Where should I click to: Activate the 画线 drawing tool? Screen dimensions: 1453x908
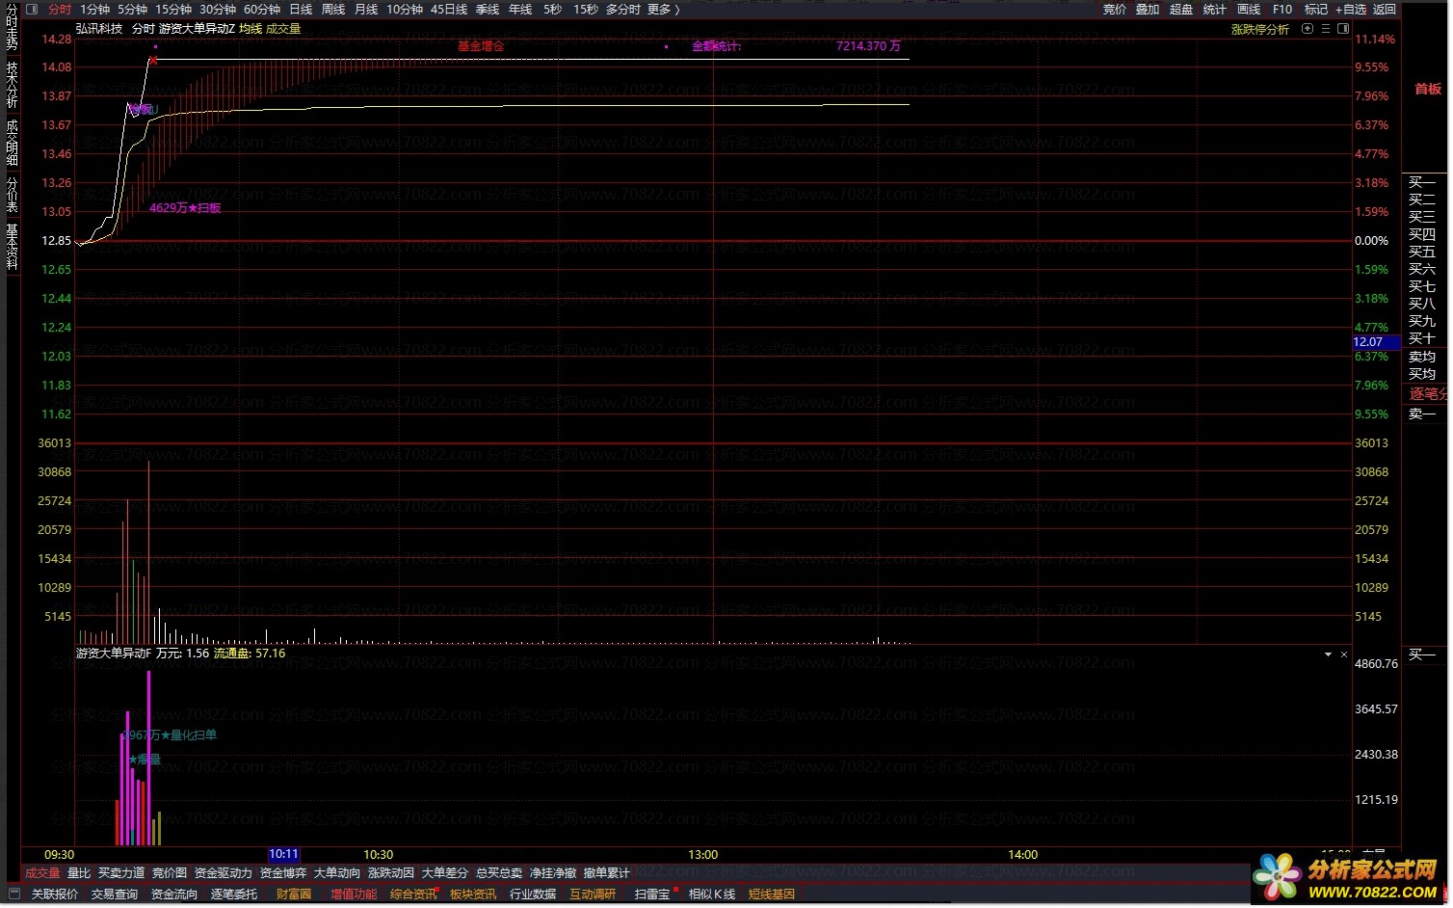click(x=1249, y=10)
